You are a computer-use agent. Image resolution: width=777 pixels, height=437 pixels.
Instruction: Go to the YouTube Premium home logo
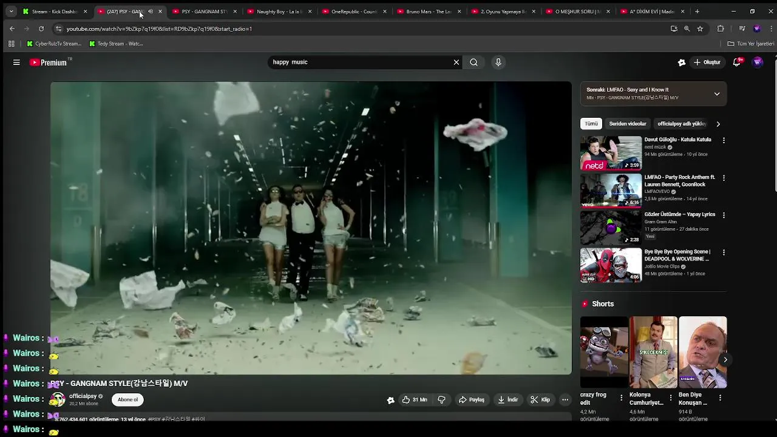[x=49, y=62]
